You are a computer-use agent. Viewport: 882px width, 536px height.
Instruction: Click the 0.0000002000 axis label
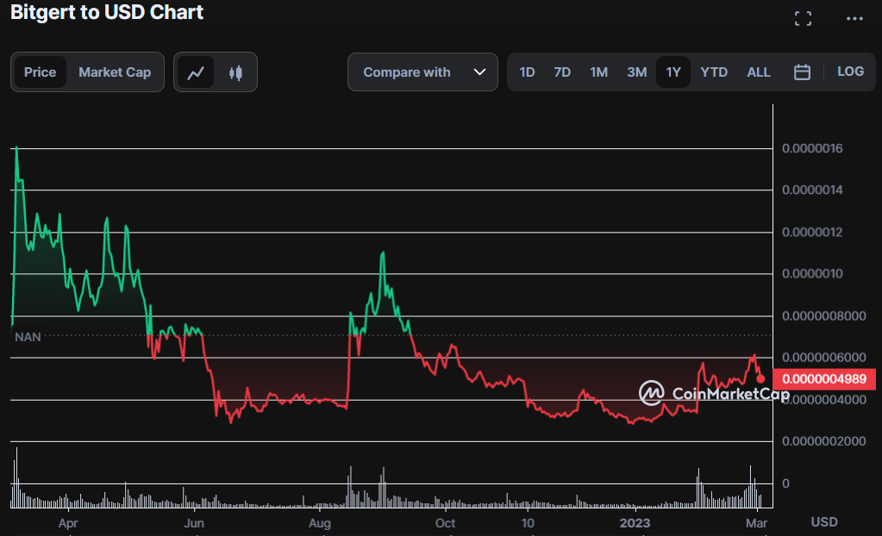[x=823, y=441]
